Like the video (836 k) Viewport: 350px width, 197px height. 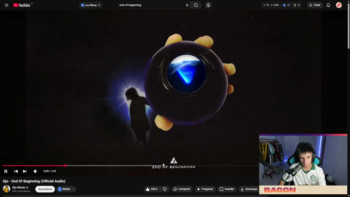click(151, 189)
